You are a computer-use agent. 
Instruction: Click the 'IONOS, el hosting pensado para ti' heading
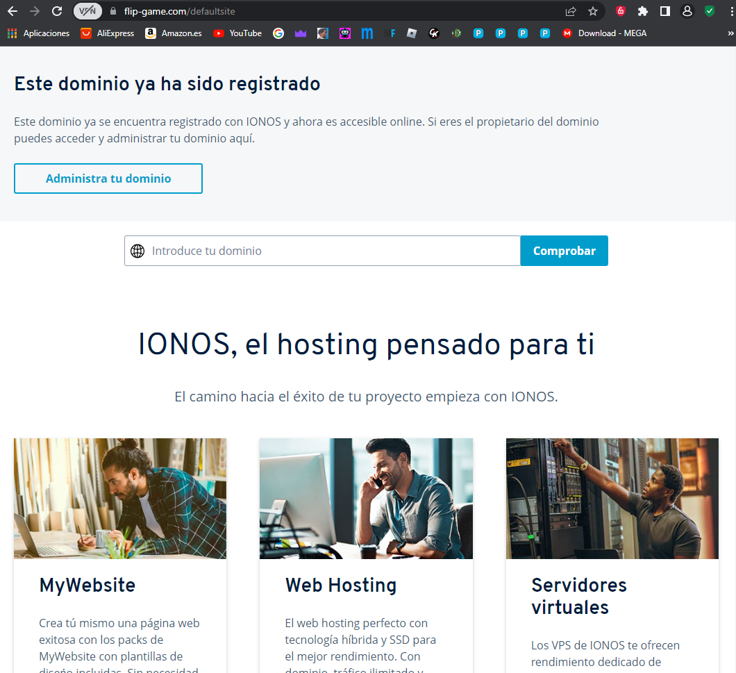366,344
